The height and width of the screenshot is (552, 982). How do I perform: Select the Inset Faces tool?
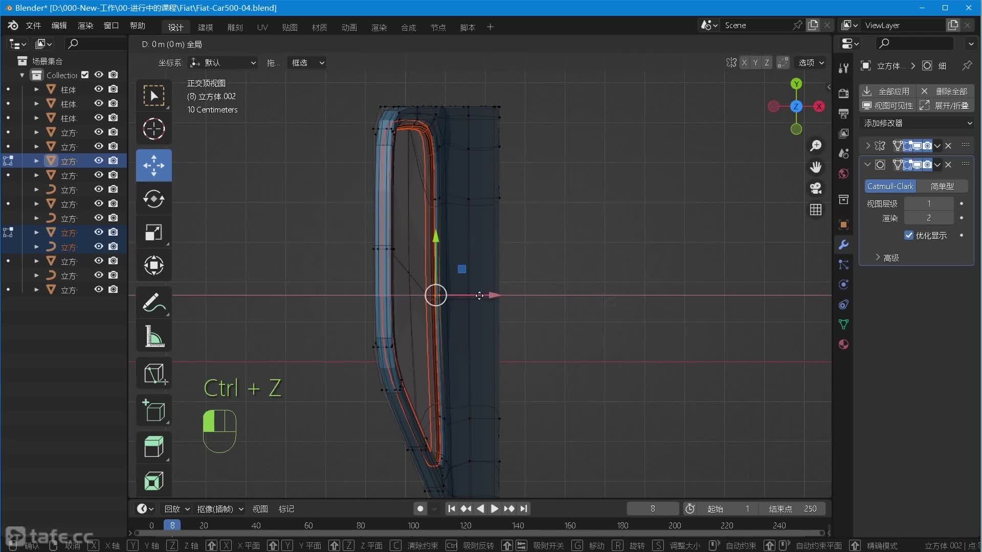tap(154, 481)
